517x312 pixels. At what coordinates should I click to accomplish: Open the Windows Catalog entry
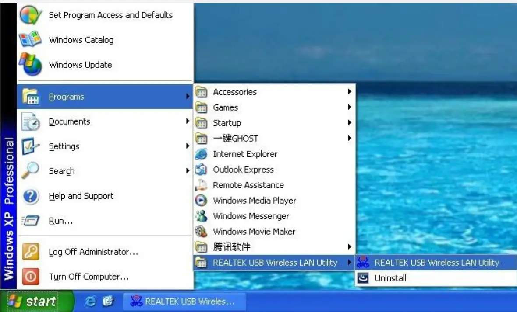click(x=105, y=40)
